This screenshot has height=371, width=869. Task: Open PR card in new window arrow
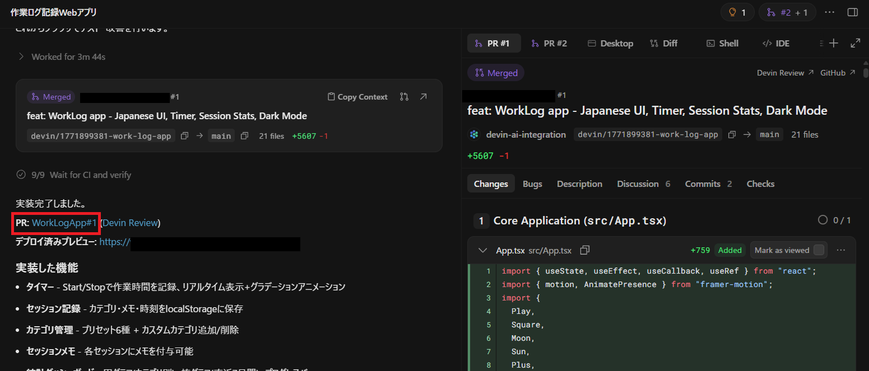424,97
